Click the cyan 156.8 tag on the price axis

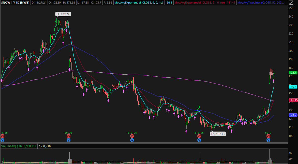(293, 87)
